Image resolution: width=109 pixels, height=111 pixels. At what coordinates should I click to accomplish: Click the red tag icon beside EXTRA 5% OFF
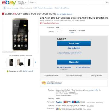pyautogui.click(x=3, y=14)
